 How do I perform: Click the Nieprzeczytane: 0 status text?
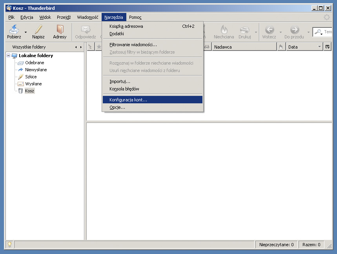[277, 245]
